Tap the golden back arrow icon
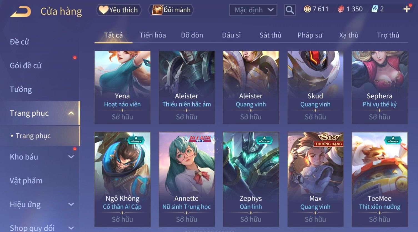Viewport: 418px width, 232px height. pyautogui.click(x=21, y=12)
